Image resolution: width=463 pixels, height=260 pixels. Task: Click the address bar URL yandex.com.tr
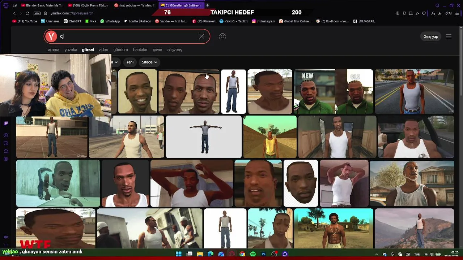[72, 13]
